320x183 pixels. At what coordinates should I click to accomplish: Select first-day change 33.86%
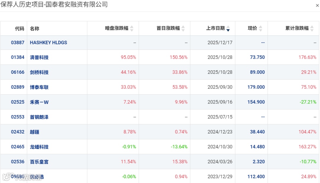180,72
